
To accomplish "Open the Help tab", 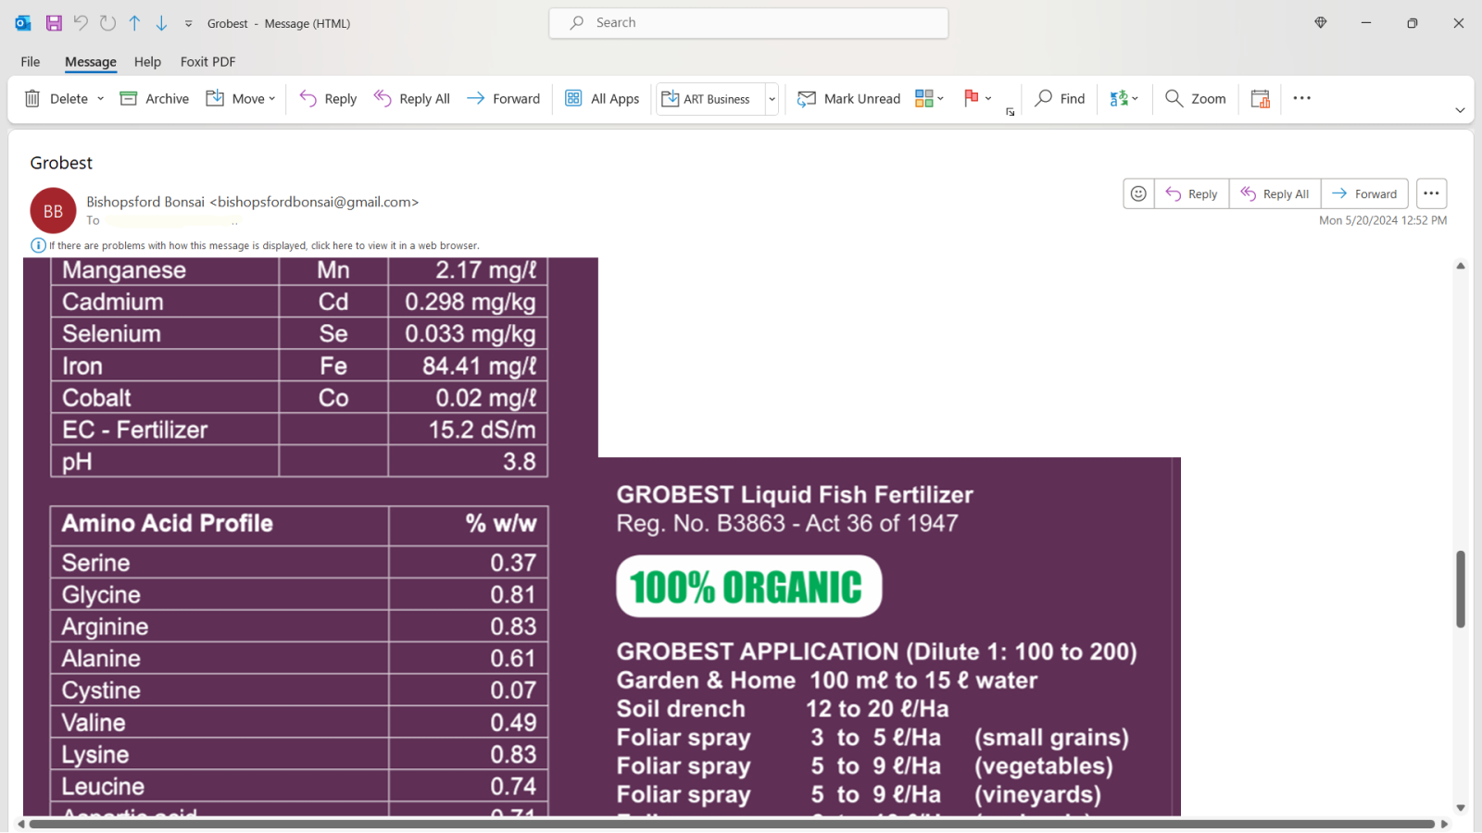I will coord(147,62).
